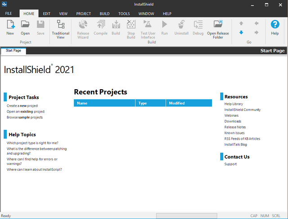This screenshot has height=219, width=288.
Task: Open the Help Library resource link
Action: point(234,104)
